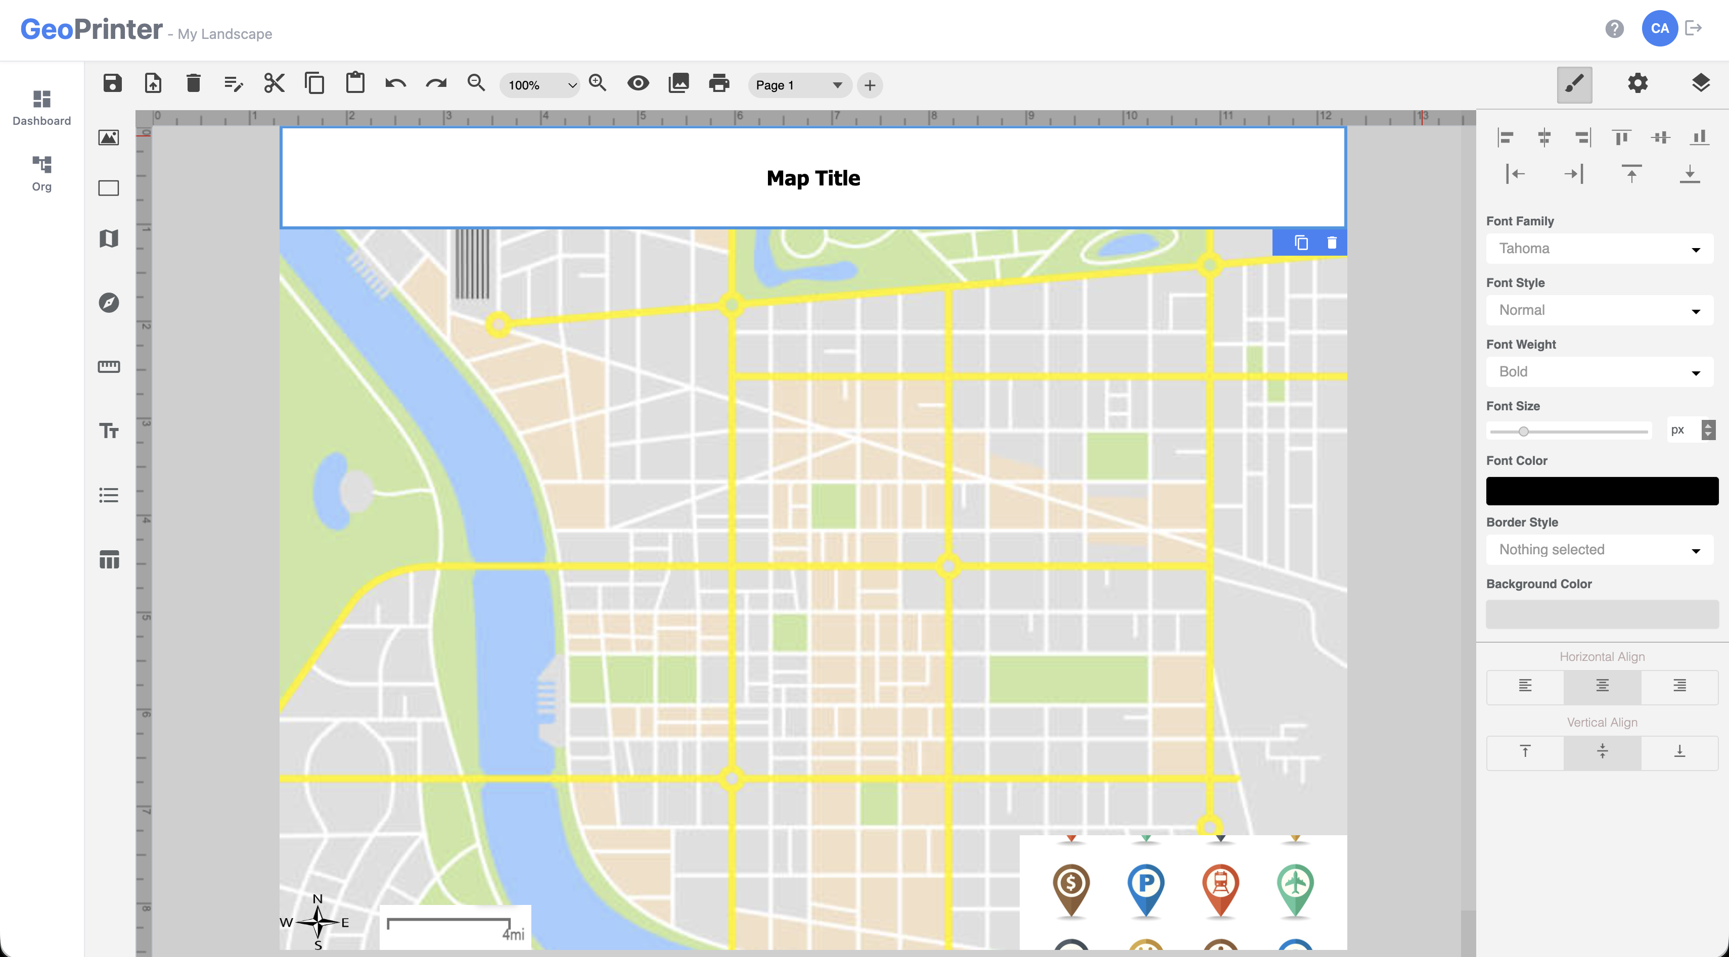Open Org in the sidebar

[41, 174]
